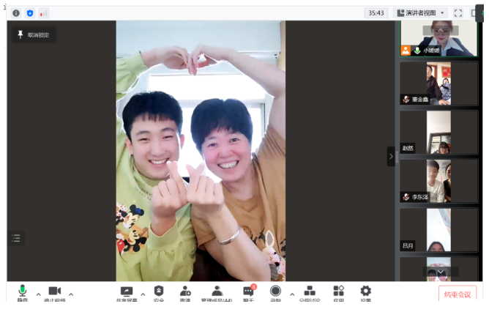This screenshot has height=312, width=489.
Task: Select 李东泽's video thumbnail
Action: [x=438, y=181]
